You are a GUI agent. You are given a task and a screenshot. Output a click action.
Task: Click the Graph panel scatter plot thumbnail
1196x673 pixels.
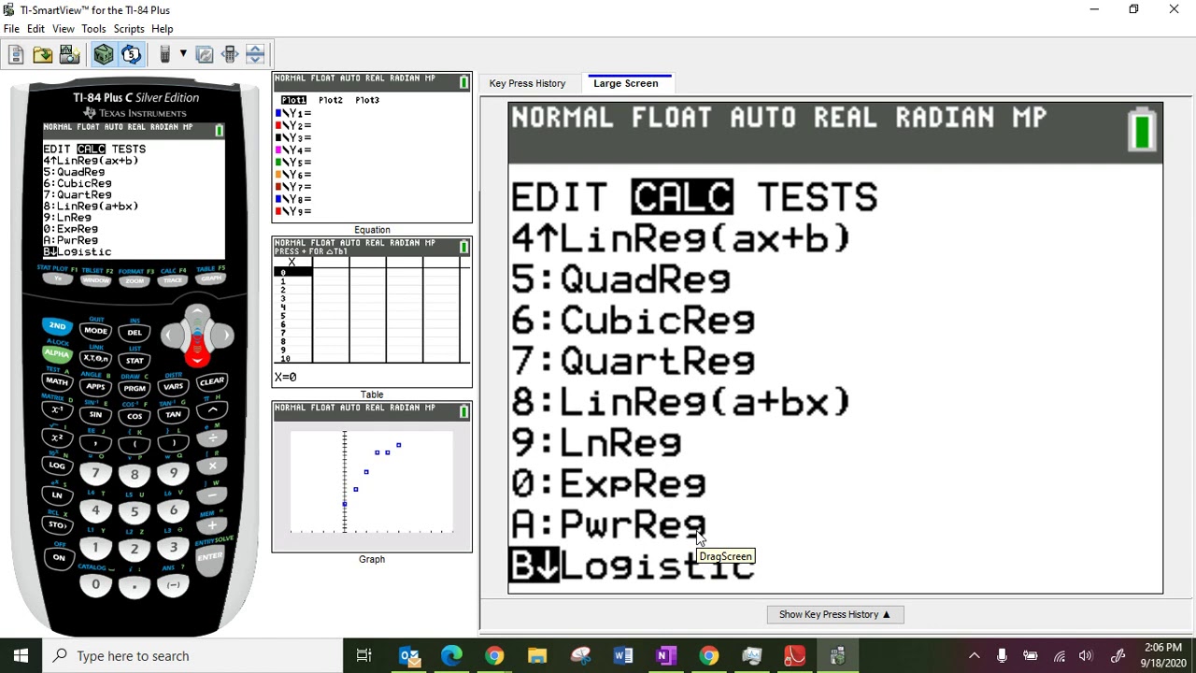pyautogui.click(x=372, y=477)
